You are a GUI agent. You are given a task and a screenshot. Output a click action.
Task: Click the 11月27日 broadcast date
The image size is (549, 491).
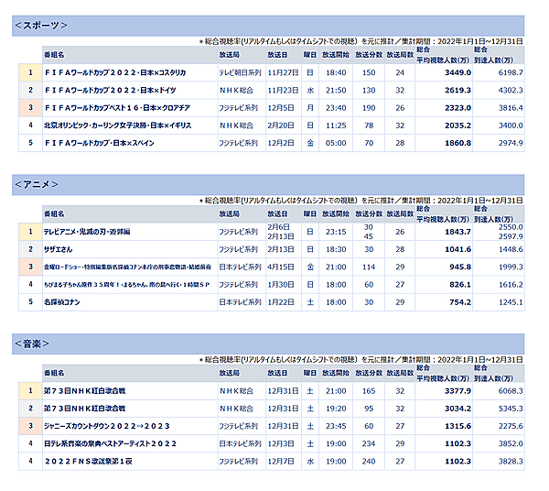point(283,72)
